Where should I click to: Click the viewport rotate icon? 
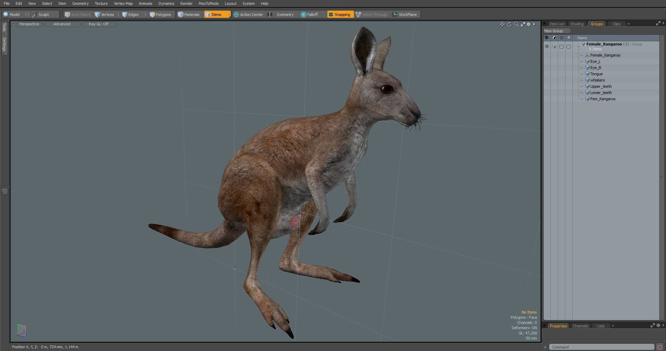pos(509,24)
